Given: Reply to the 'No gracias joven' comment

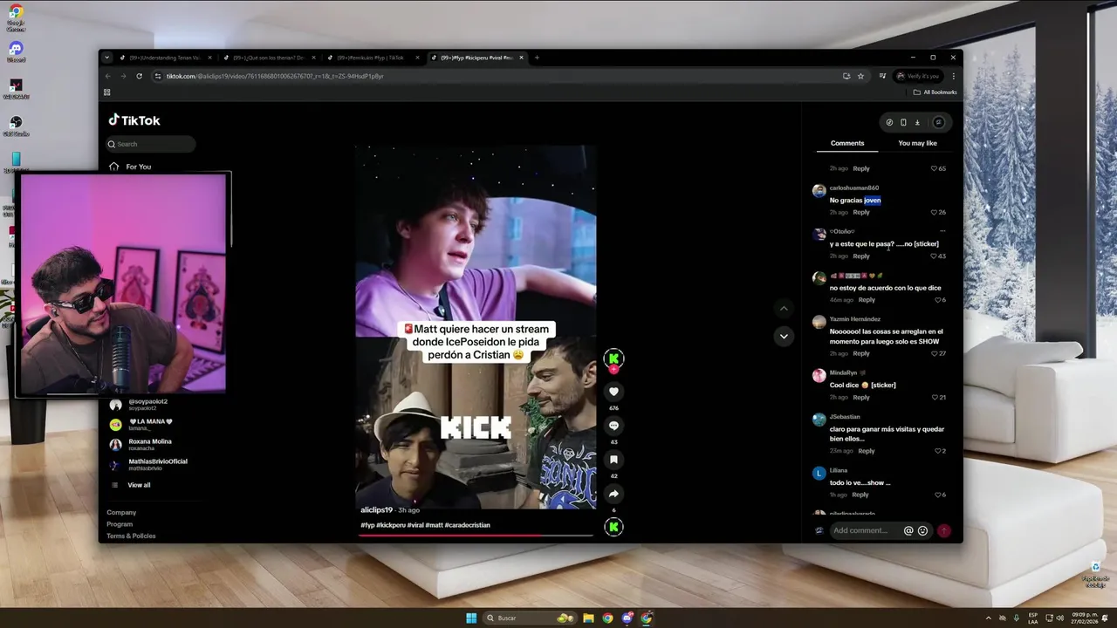Looking at the screenshot, I should point(861,212).
